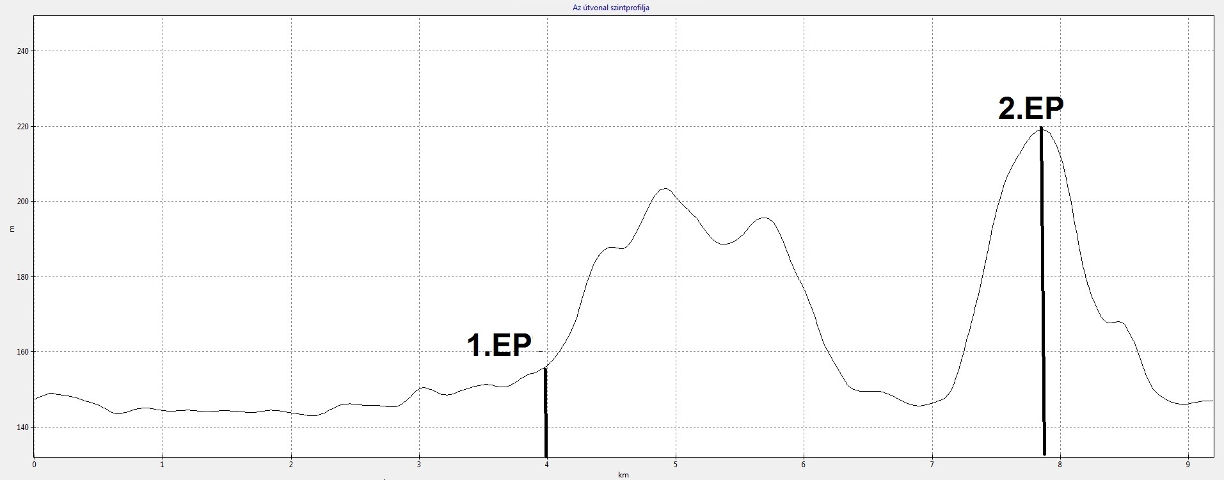Select the "2.EP" checkpoint label
Screen dimensions: 1224x480
coord(1031,109)
